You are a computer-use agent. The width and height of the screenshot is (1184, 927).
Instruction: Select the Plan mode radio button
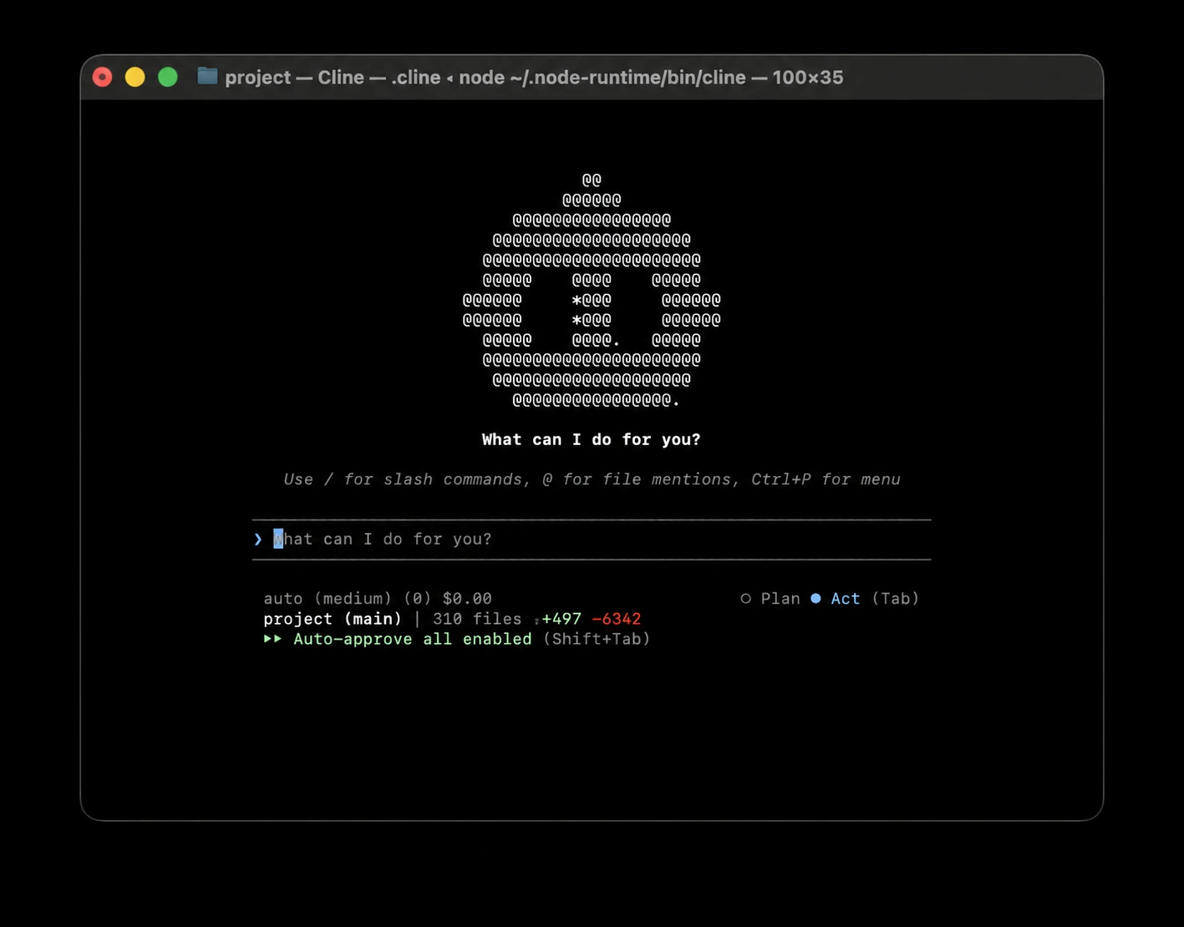point(745,599)
